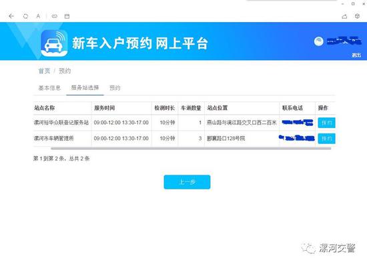The height and width of the screenshot is (264, 367).
Task: Go to previous step with 上一步
Action: (187, 182)
